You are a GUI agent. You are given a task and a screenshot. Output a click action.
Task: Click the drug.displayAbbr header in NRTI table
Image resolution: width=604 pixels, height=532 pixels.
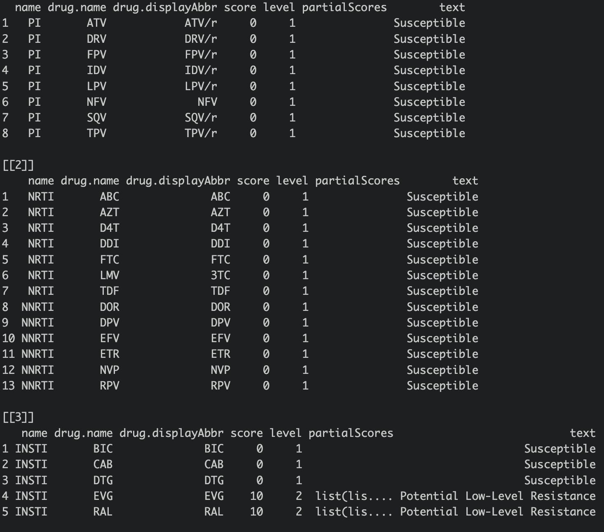tap(178, 181)
